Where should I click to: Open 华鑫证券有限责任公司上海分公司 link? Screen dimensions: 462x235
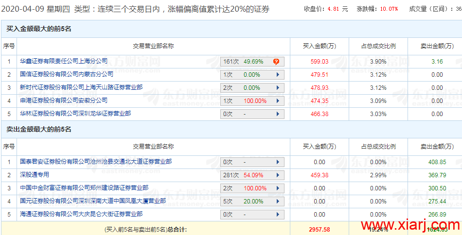point(64,61)
